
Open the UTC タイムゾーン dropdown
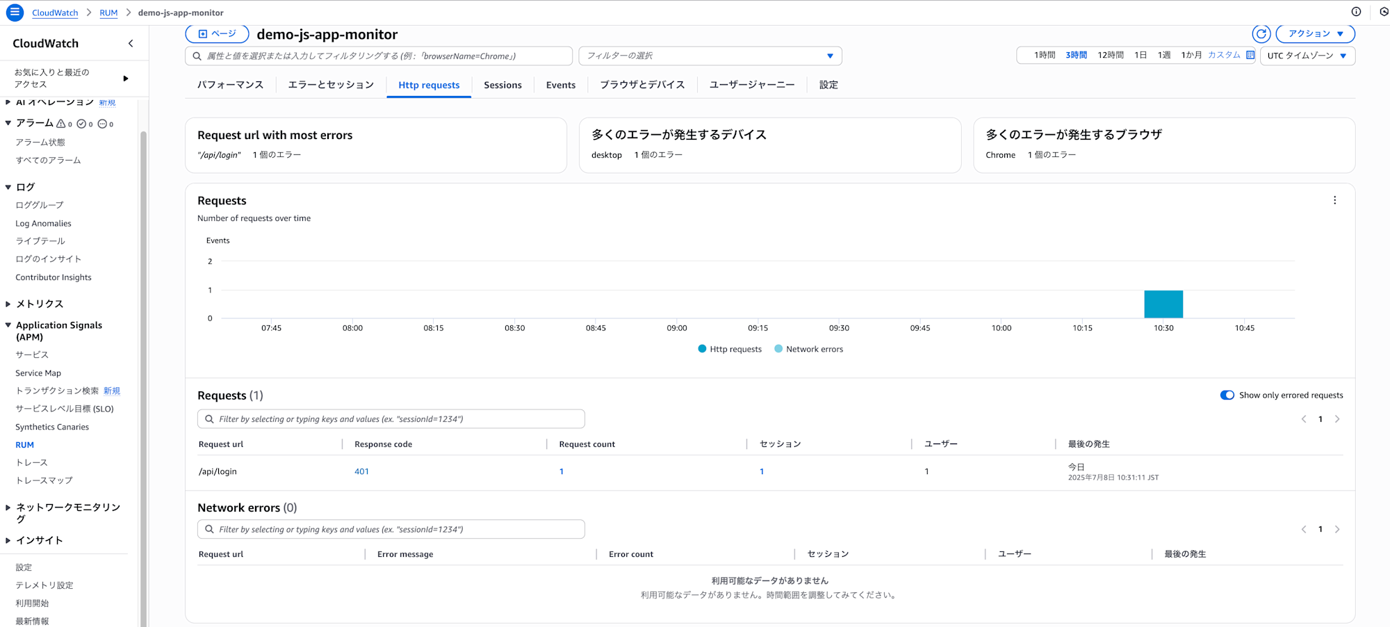click(1307, 56)
